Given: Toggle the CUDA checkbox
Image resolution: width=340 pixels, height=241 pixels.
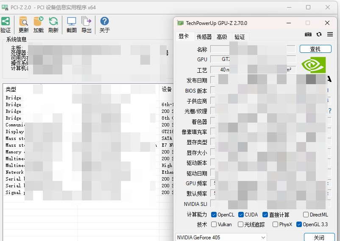Looking at the screenshot, I should pyautogui.click(x=241, y=215).
